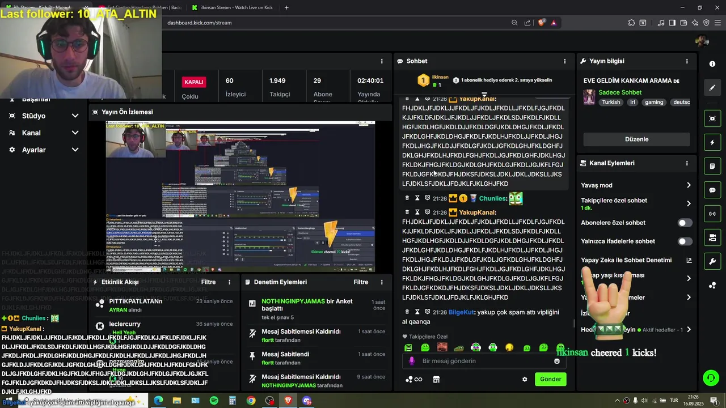Click the Chunlies username in chat

pos(492,199)
